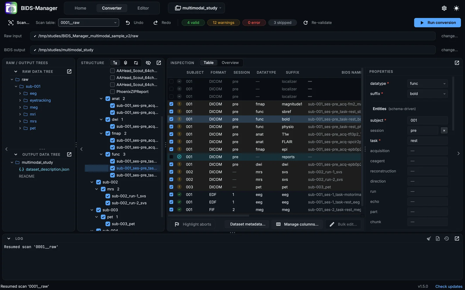Viewport: 465px width, 290px height.
Task: Click Run conversion button
Action: click(x=437, y=23)
